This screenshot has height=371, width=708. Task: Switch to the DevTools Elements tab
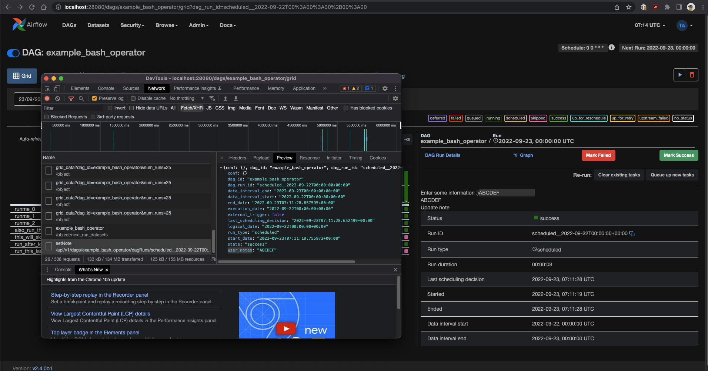click(80, 88)
